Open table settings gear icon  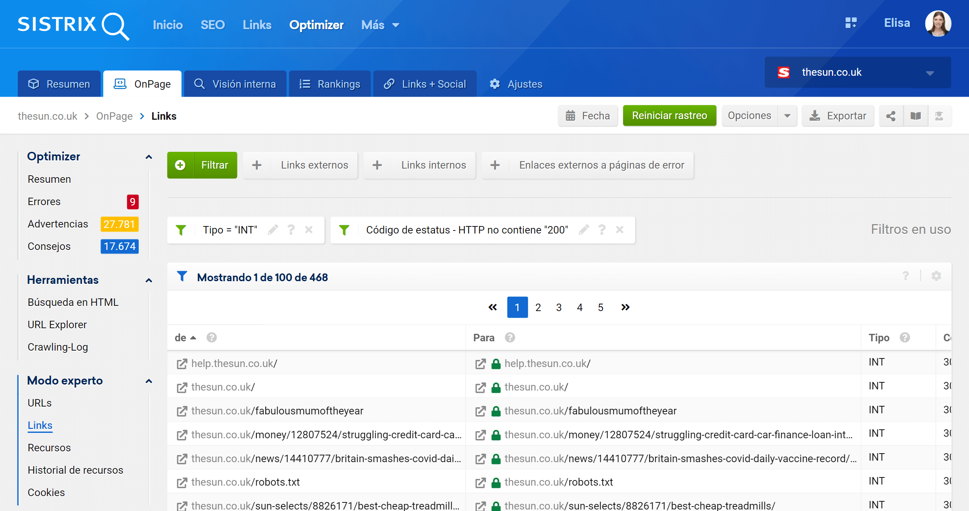[936, 276]
